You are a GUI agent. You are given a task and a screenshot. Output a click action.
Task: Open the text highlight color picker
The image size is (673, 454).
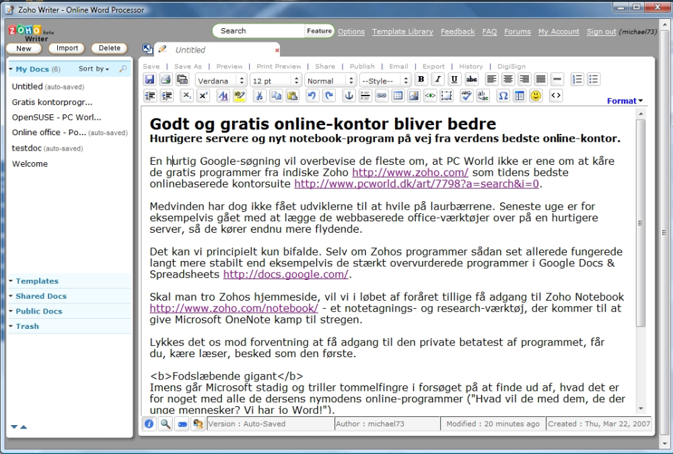click(240, 96)
